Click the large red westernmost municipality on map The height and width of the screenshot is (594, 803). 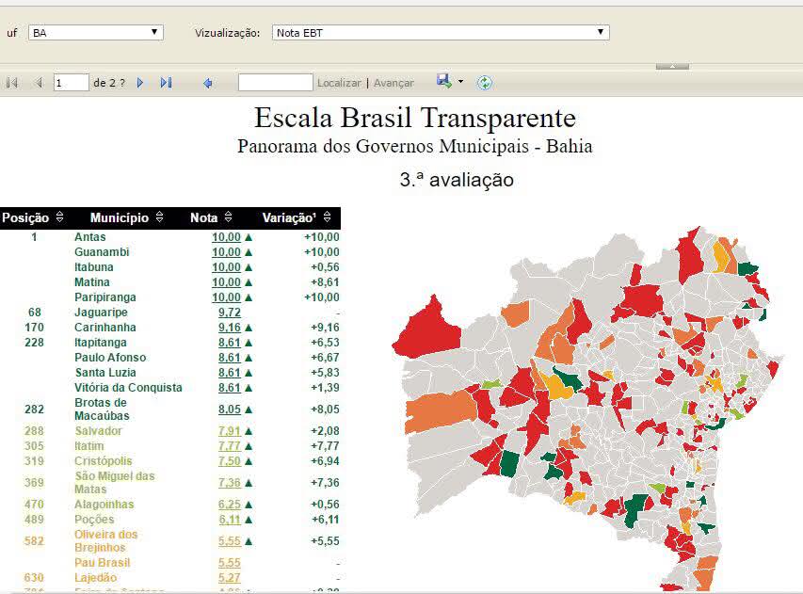coord(427,329)
